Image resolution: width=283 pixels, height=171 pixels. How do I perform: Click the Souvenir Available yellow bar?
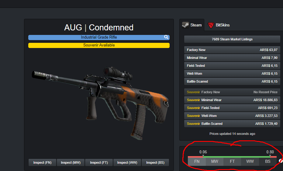coord(99,45)
